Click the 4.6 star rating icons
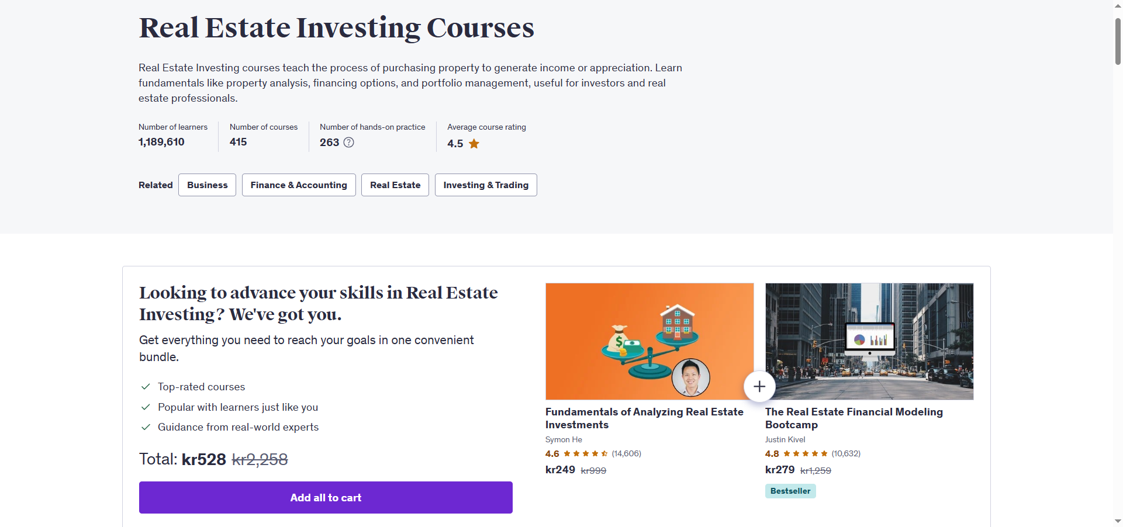This screenshot has width=1123, height=527. [585, 453]
